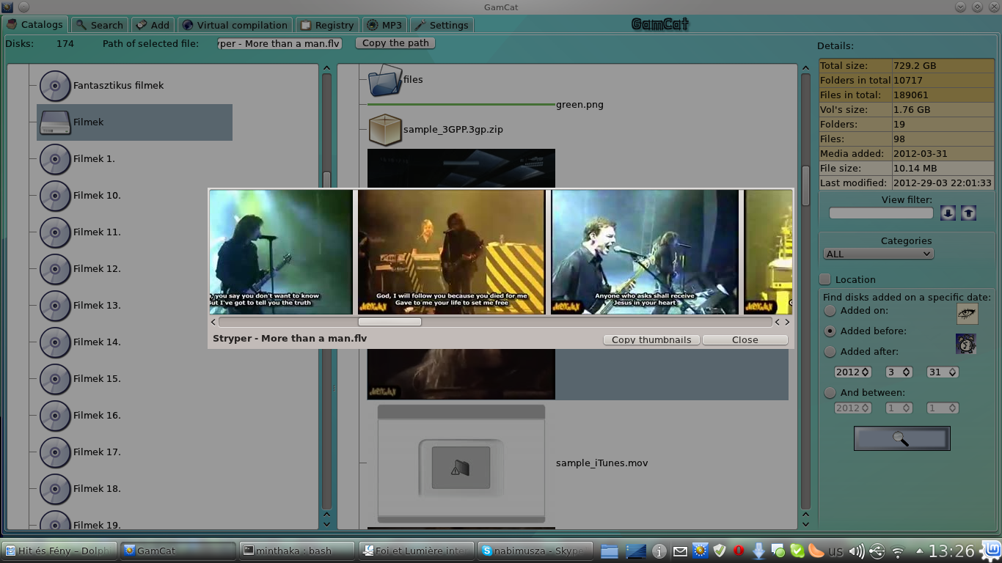
Task: Open the files folder icon
Action: (385, 80)
